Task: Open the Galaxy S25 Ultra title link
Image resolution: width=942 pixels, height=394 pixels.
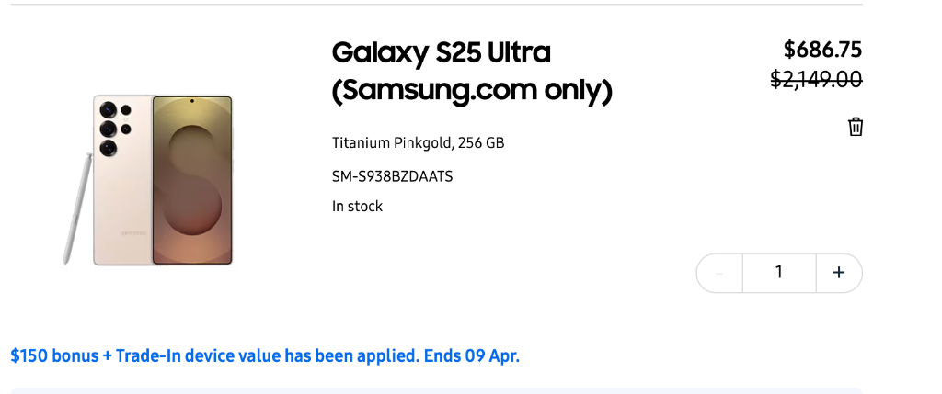Action: (441, 52)
